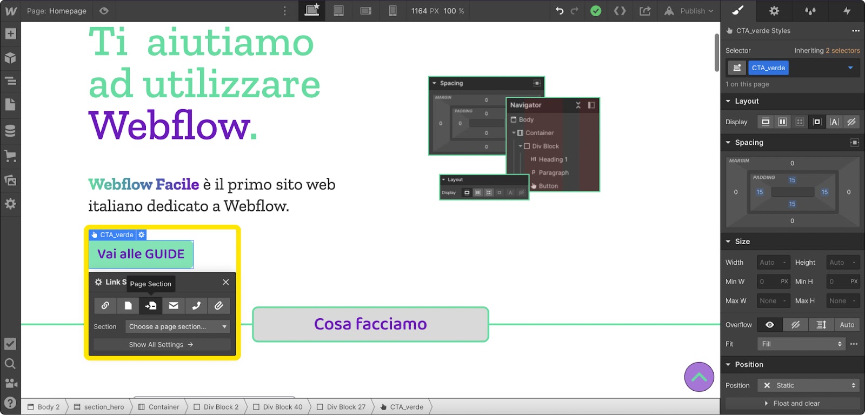865x415 pixels.
Task: Set overflow to hidden
Action: click(795, 325)
